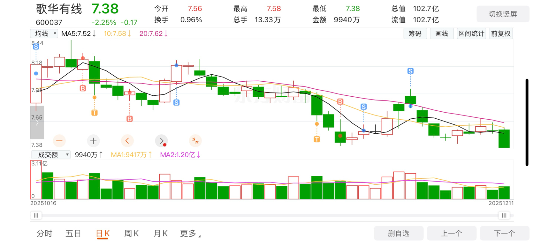Click the start date 20251016
The width and height of the screenshot is (533, 245).
pyautogui.click(x=43, y=203)
